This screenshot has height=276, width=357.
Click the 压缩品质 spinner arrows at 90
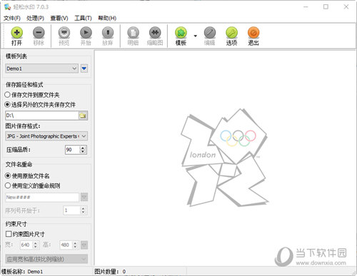pyautogui.click(x=83, y=150)
